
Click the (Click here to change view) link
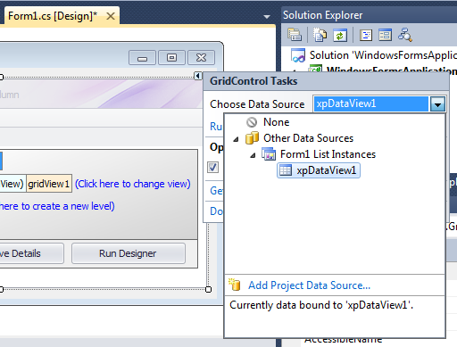click(x=133, y=184)
